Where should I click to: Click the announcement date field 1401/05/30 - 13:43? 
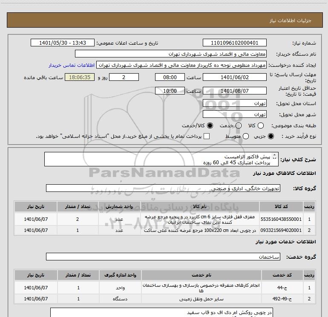pos(63,43)
